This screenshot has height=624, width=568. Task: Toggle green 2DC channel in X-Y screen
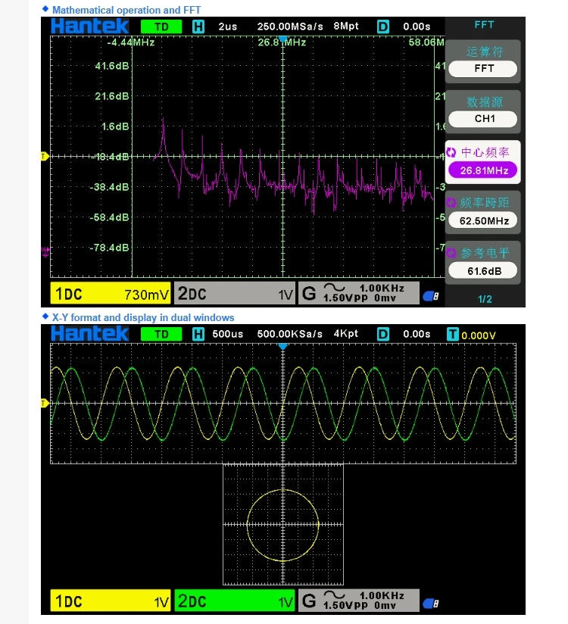pos(234,602)
